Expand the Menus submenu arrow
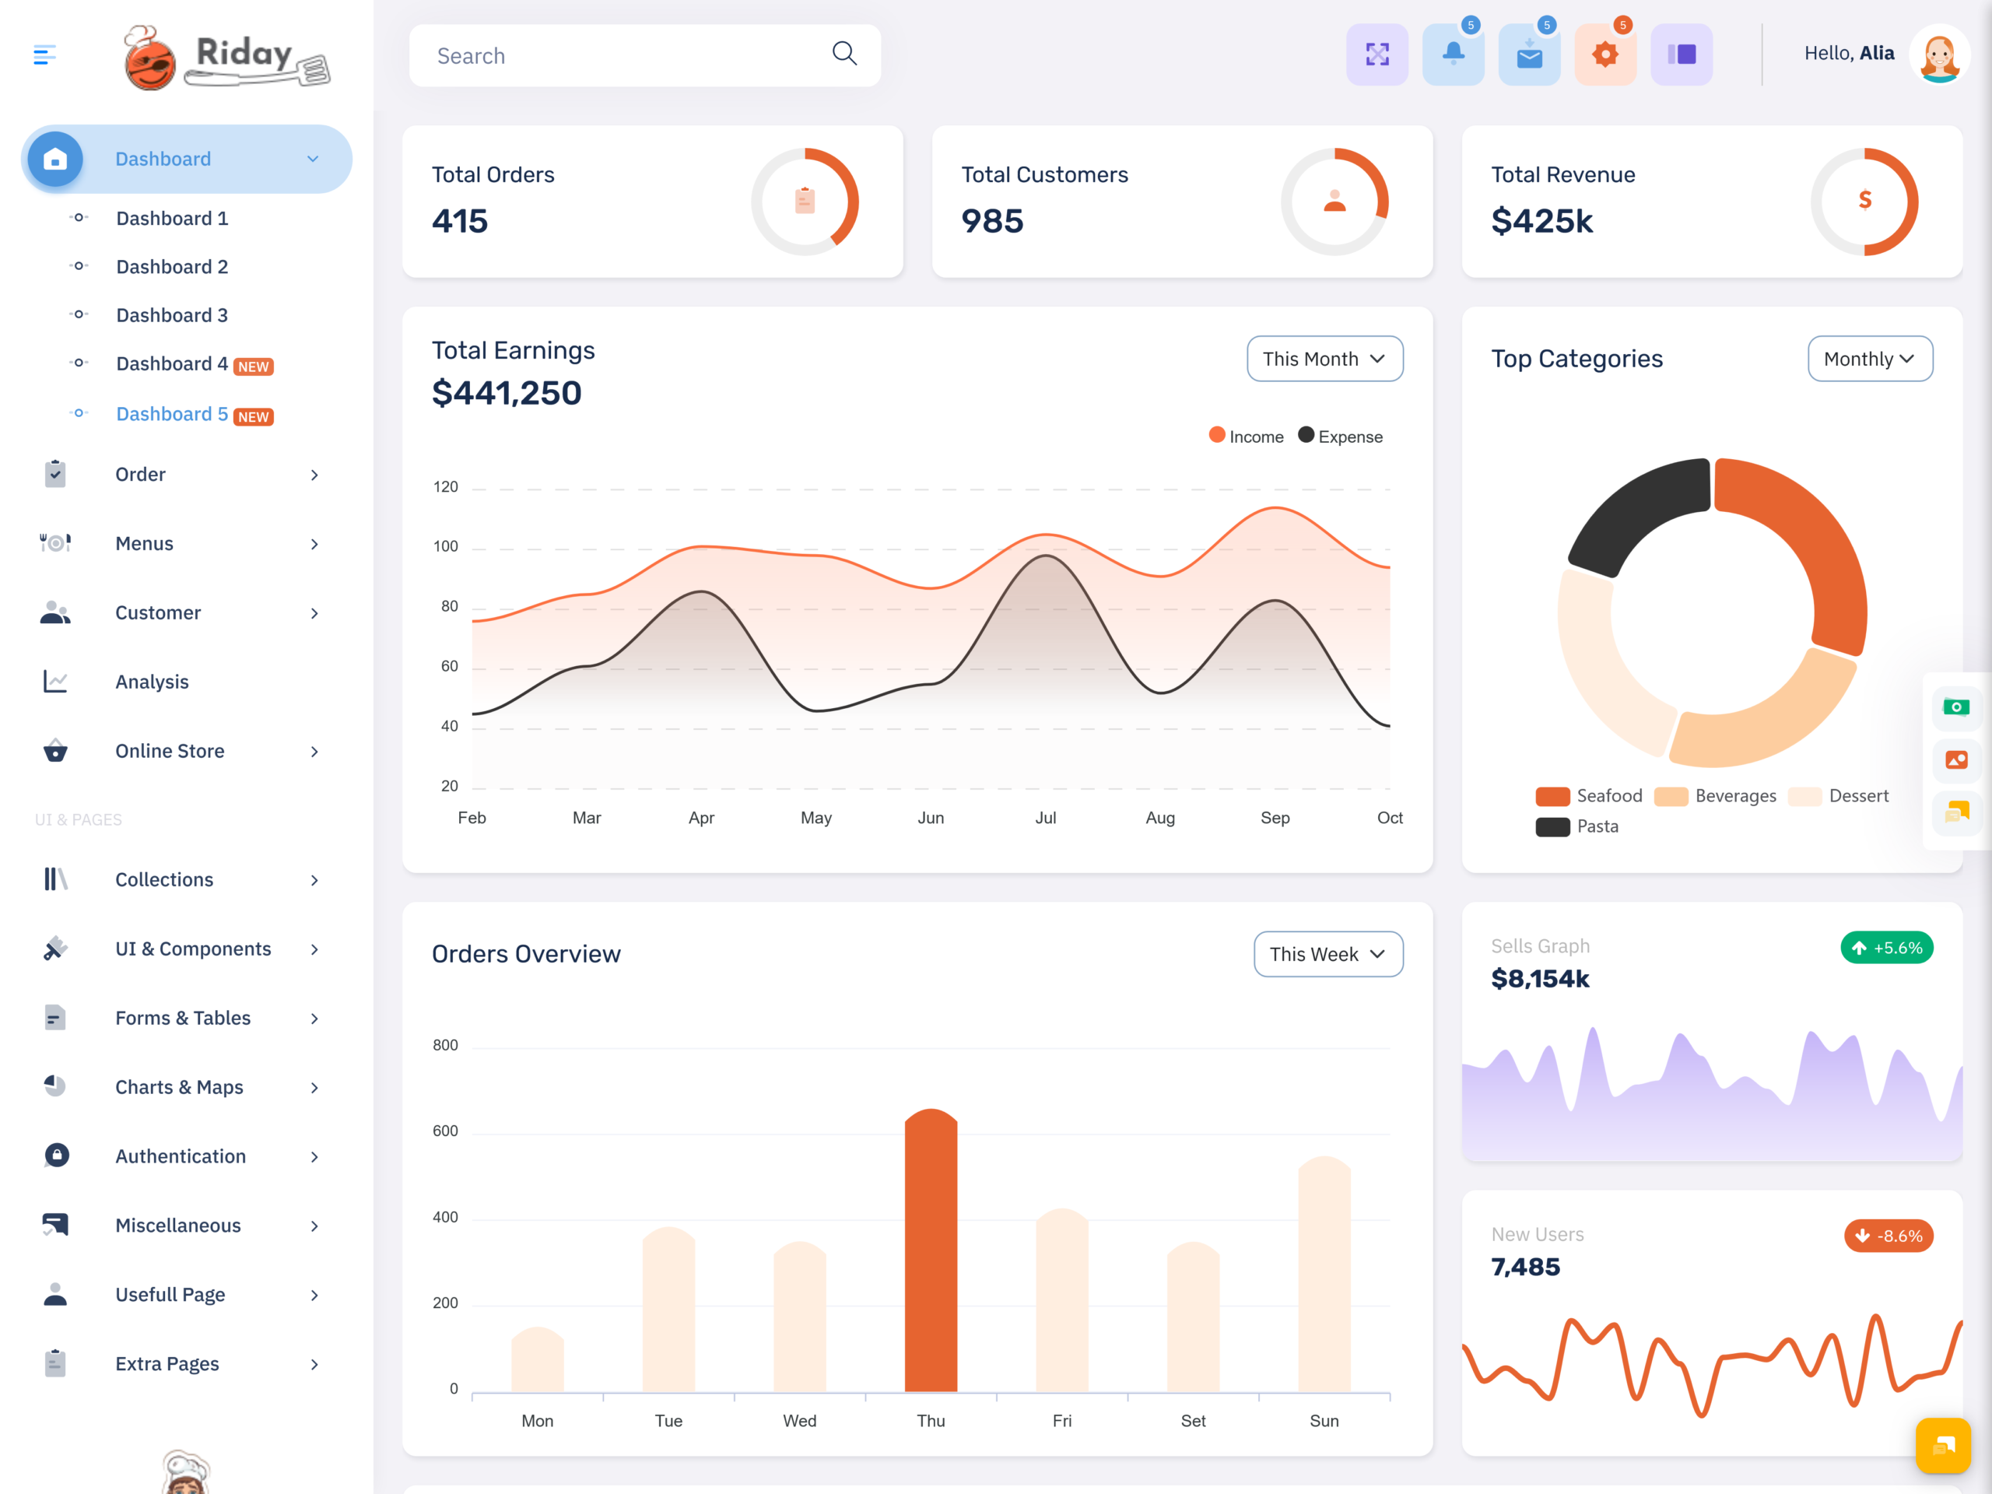1992x1494 pixels. [314, 544]
